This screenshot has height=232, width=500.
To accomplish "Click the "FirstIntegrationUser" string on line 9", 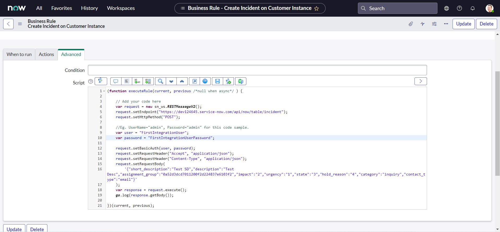I will coord(163,133).
